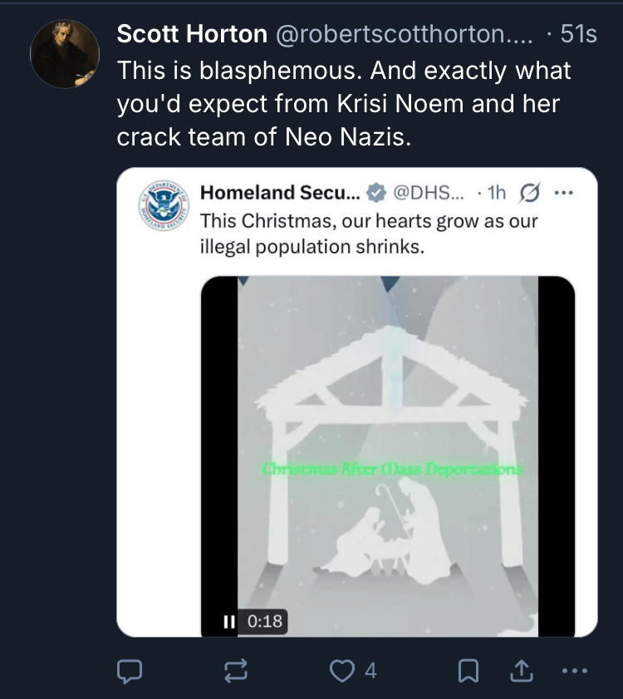Like the post with heart icon

point(342,670)
